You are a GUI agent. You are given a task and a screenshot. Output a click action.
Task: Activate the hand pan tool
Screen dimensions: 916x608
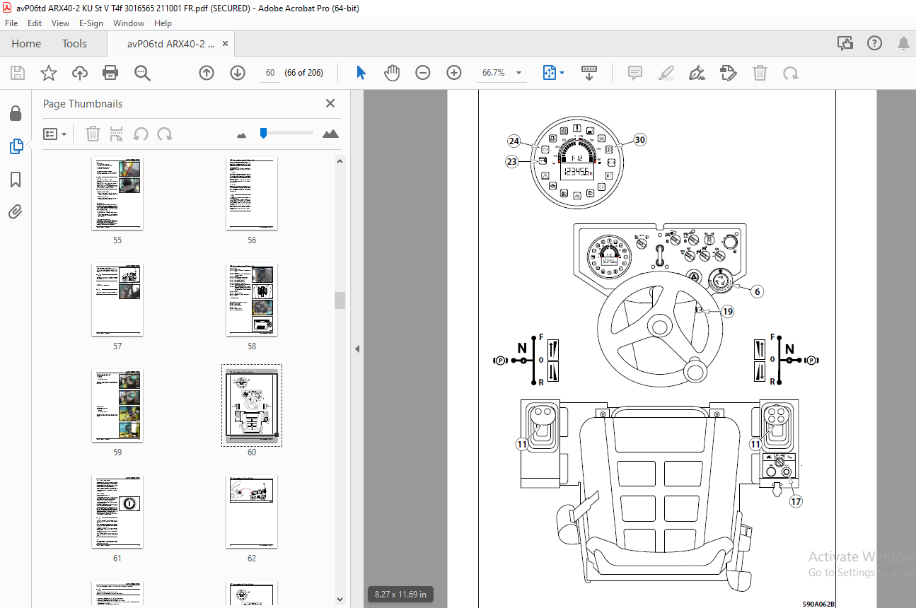coord(392,73)
